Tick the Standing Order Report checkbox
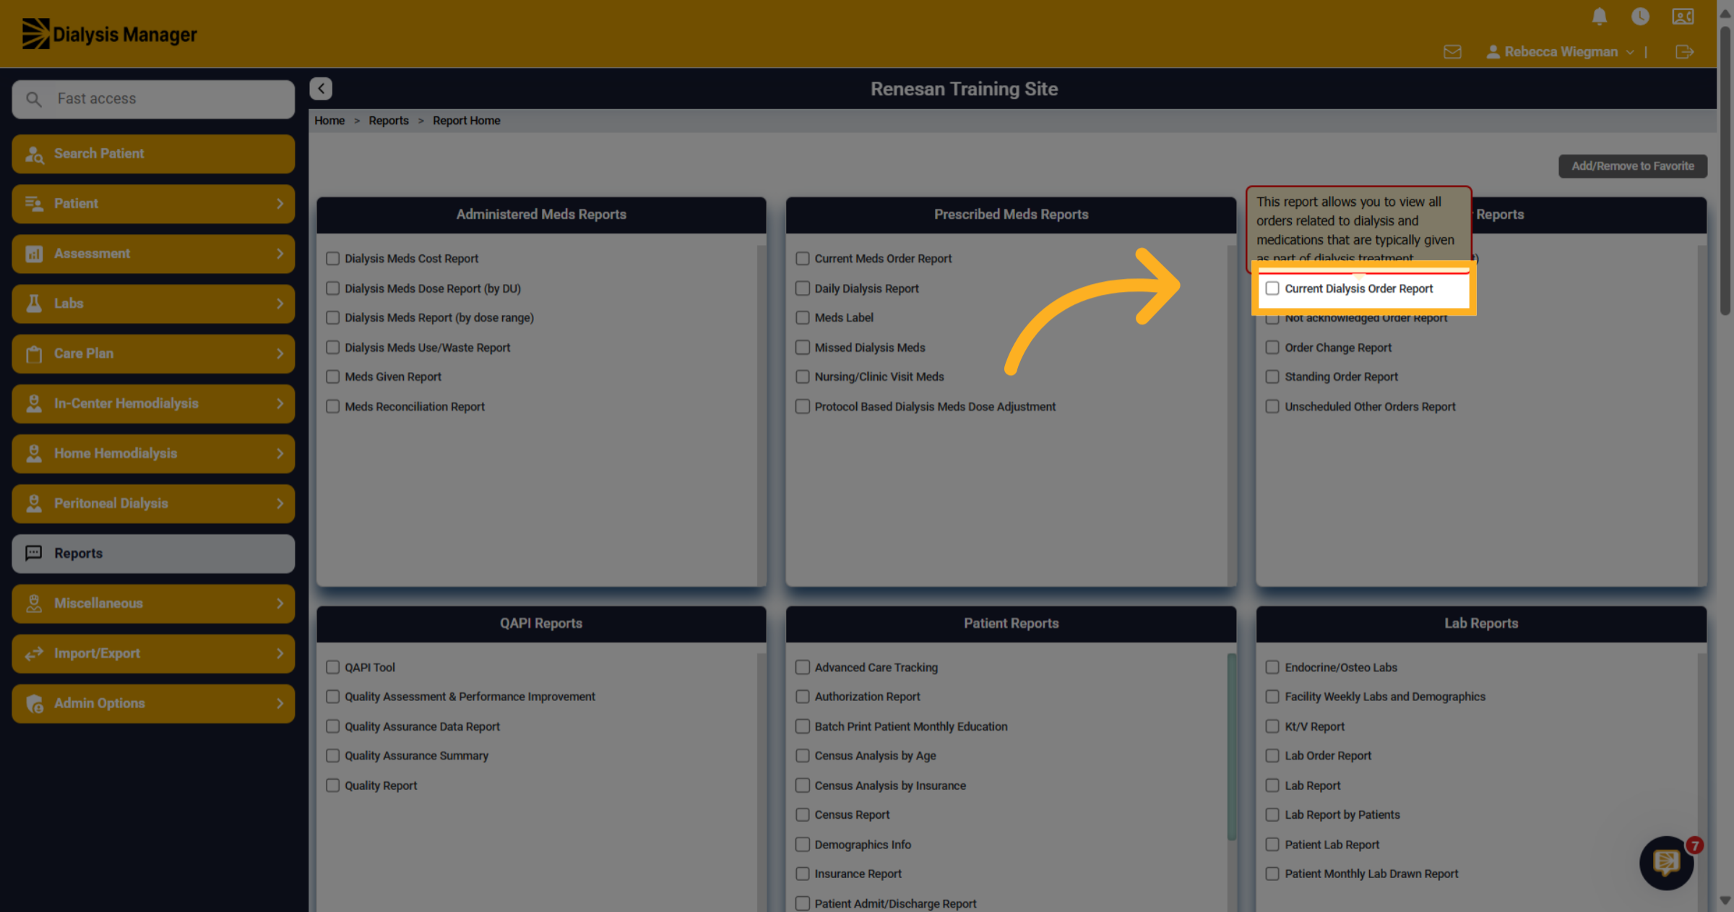 (x=1272, y=377)
